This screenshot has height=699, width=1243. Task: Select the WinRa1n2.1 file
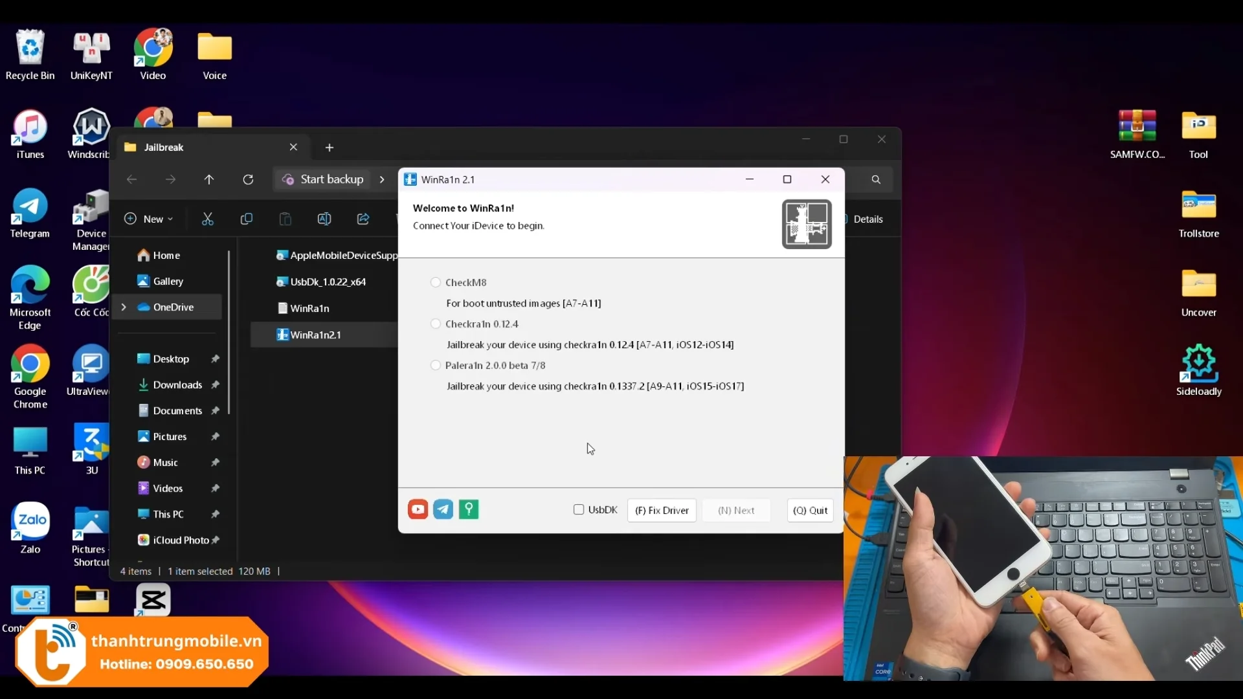pos(325,335)
